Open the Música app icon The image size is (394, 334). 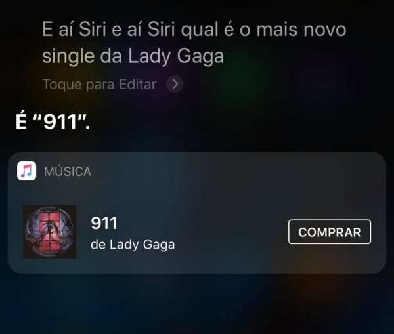[27, 171]
